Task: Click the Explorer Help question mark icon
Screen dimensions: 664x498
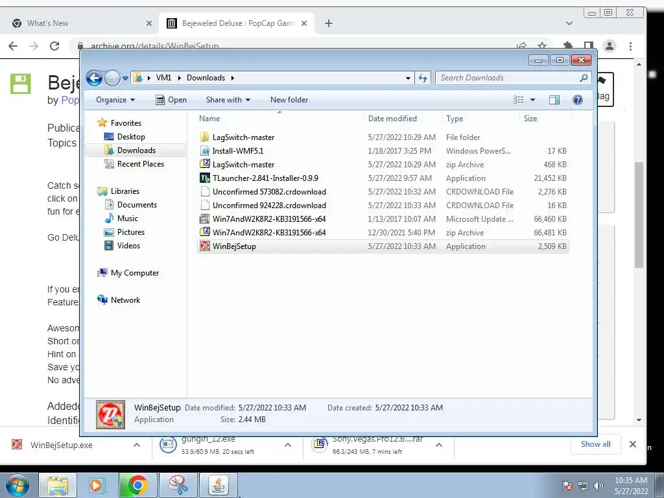Action: pos(578,100)
